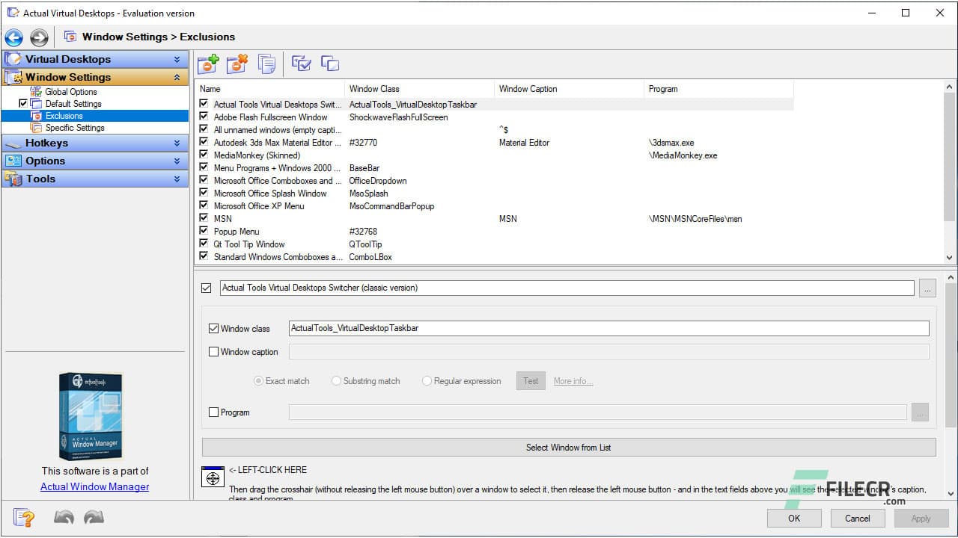The width and height of the screenshot is (958, 538).
Task: Open Specific Settings page
Action: [x=73, y=127]
